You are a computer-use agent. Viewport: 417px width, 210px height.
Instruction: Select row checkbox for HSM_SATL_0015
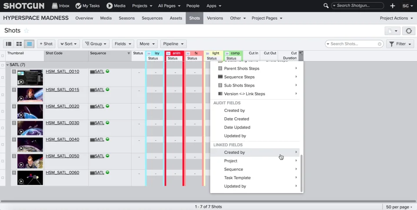click(3, 95)
